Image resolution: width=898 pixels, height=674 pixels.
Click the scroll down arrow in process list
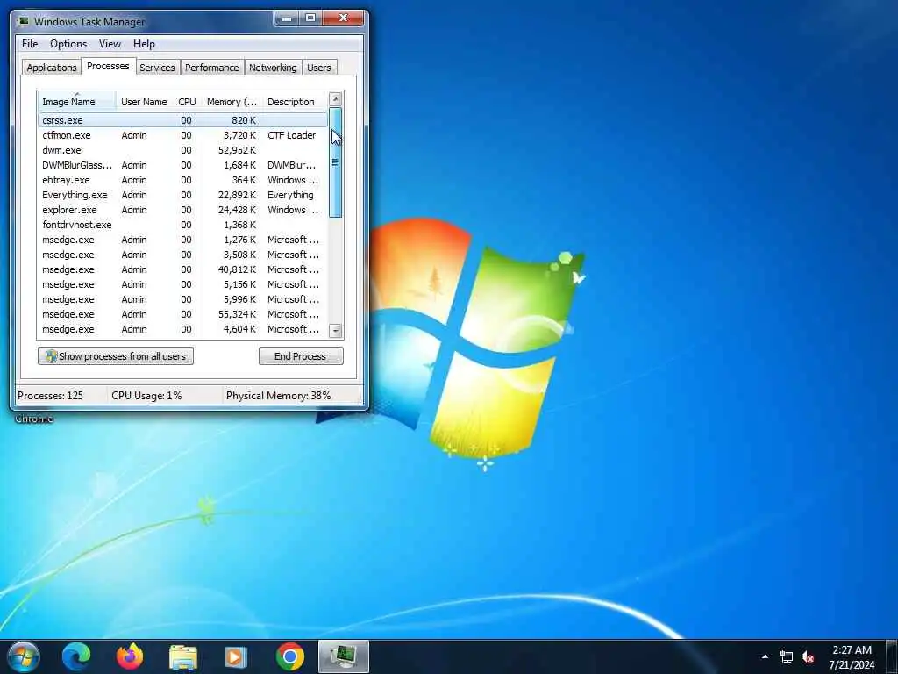click(336, 331)
